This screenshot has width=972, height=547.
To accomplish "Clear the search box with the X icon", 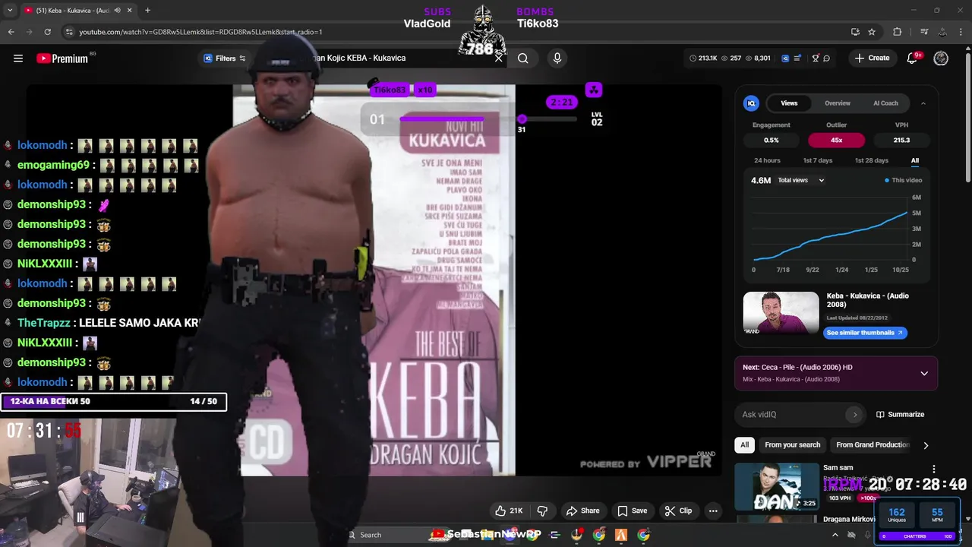I will (499, 58).
